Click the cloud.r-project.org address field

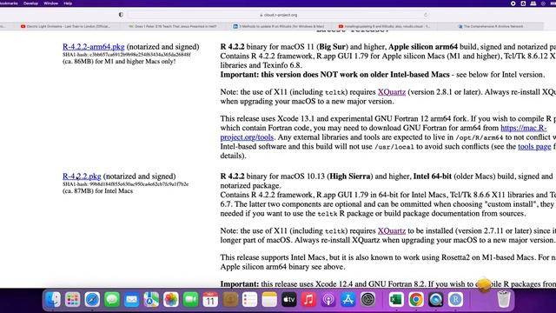point(278,15)
